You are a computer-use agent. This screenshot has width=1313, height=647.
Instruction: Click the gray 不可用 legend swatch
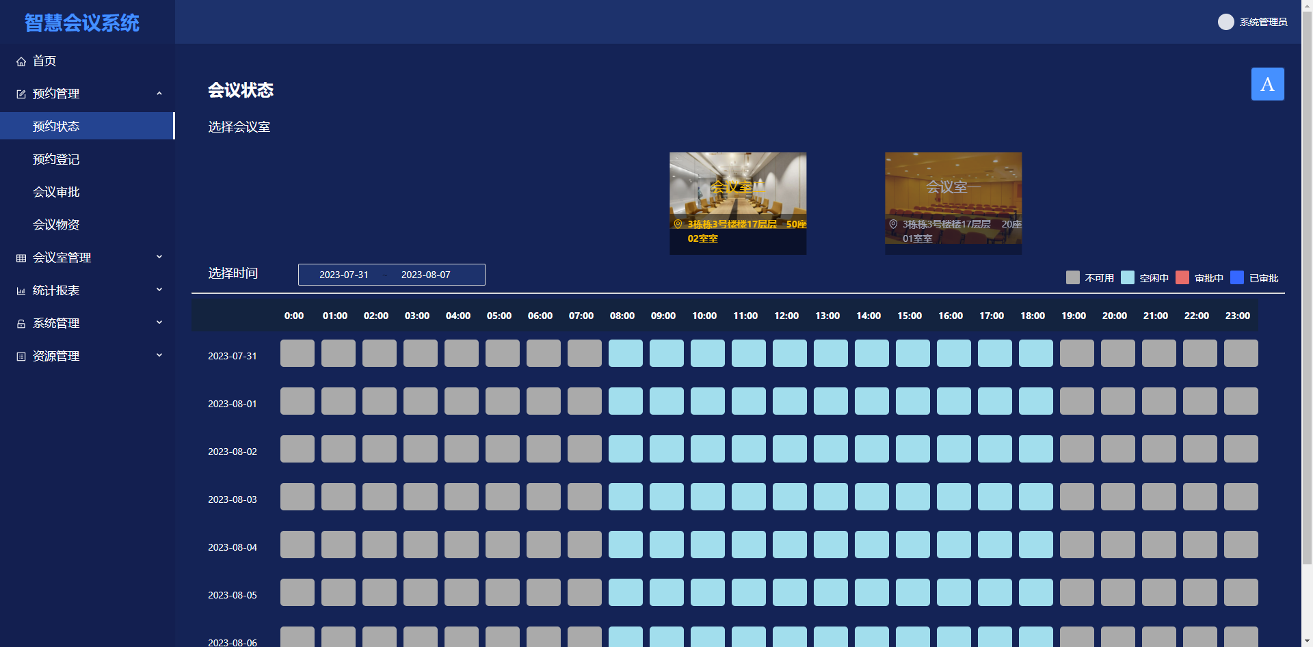pyautogui.click(x=1073, y=277)
